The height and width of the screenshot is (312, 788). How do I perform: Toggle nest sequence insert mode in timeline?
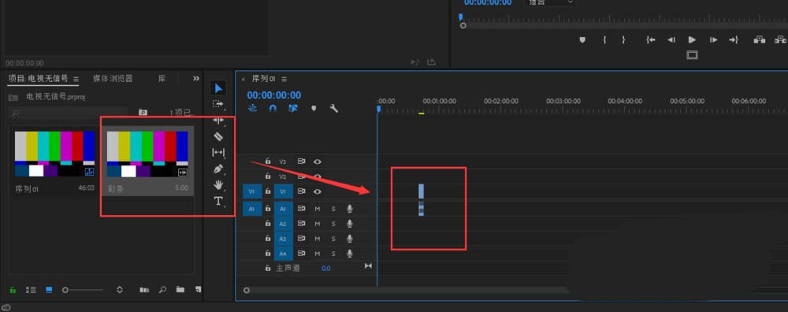tap(252, 108)
